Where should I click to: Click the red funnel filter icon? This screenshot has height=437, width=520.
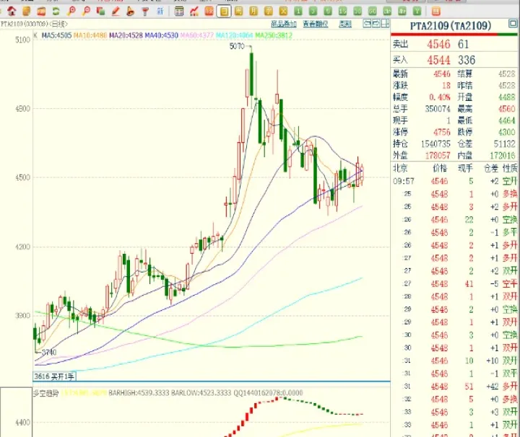[x=145, y=12]
